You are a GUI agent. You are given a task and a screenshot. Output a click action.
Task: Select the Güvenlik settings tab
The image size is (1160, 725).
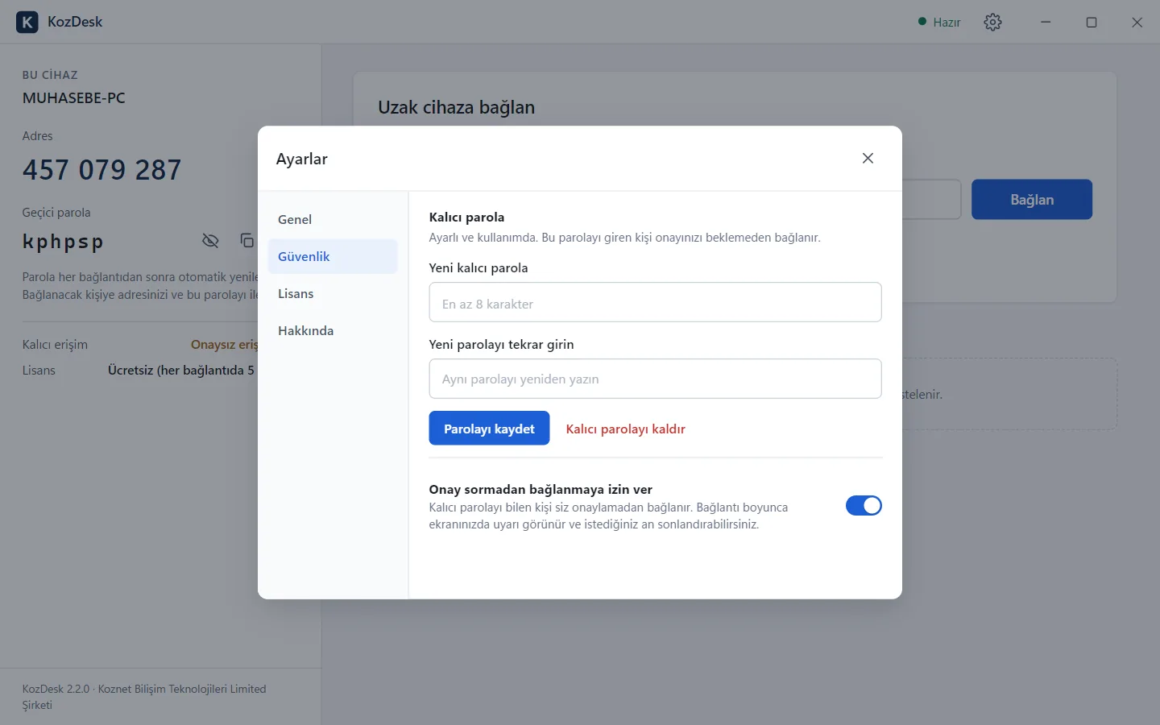(x=333, y=256)
